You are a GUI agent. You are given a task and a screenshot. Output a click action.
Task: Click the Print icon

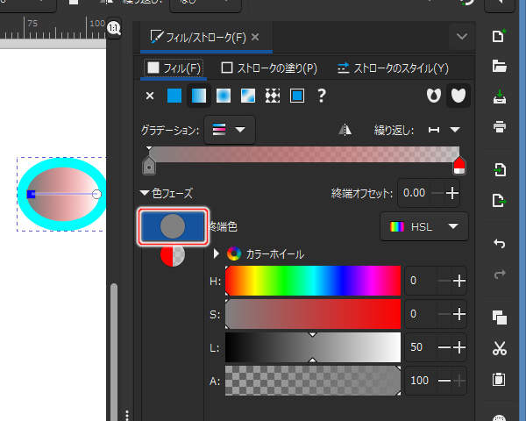click(499, 126)
